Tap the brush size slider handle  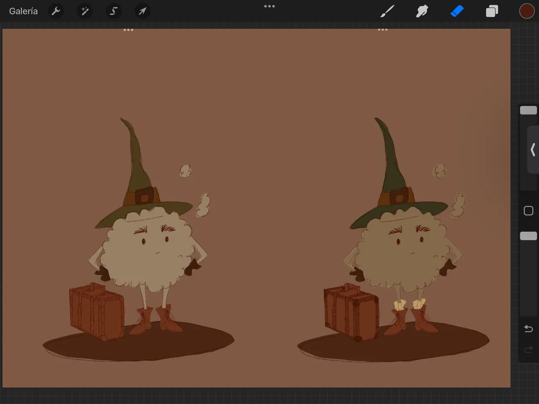click(x=528, y=110)
